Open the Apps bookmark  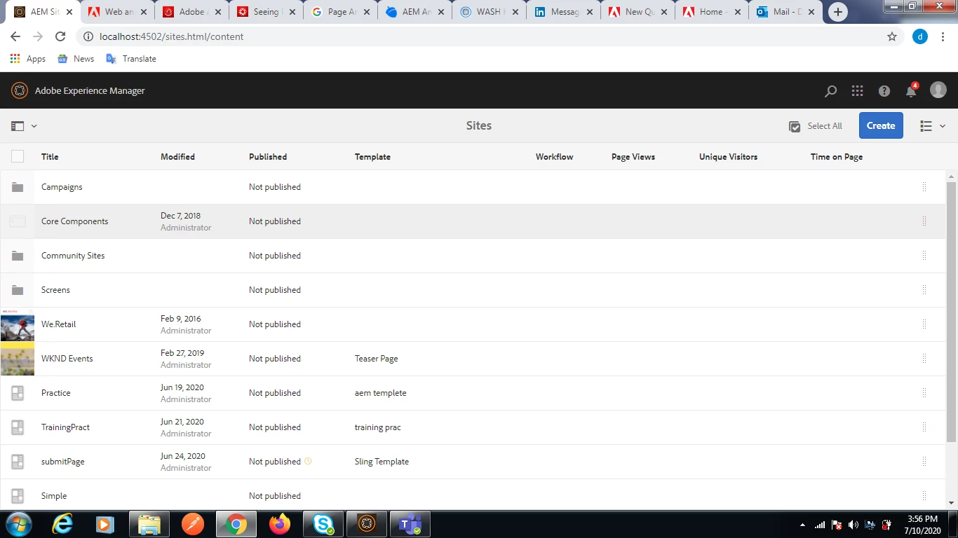28,59
